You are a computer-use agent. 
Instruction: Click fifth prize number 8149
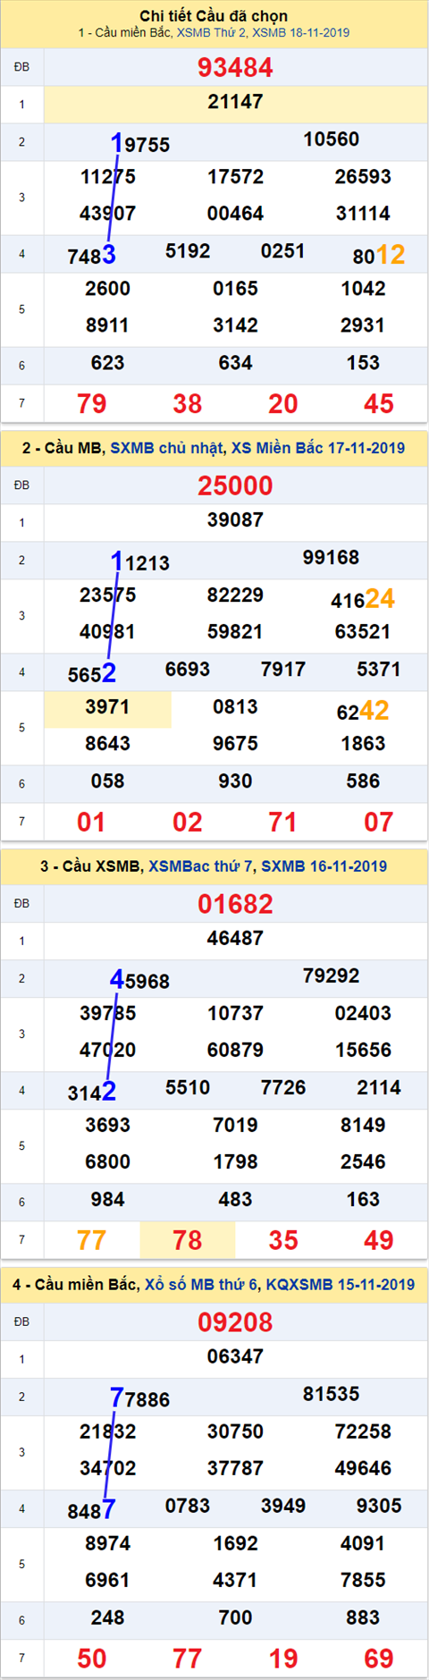coord(363,1126)
